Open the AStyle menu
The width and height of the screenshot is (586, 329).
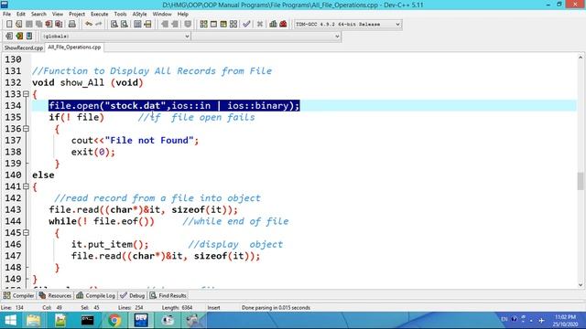point(139,15)
